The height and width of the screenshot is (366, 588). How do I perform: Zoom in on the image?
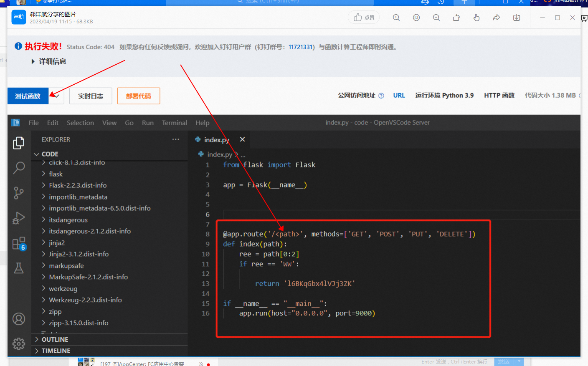pyautogui.click(x=396, y=18)
